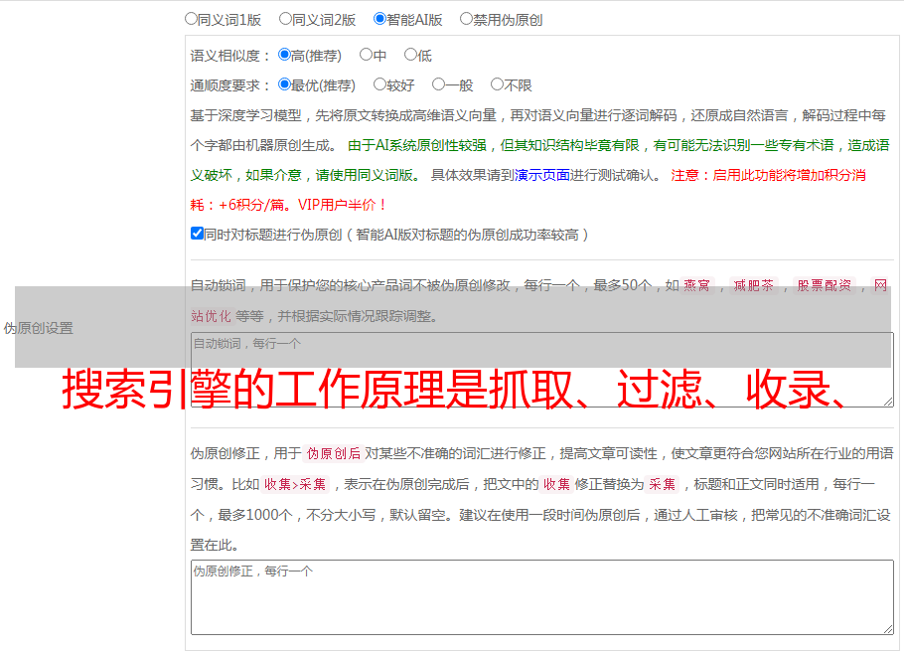Select the 同义词2版 radio option

285,19
